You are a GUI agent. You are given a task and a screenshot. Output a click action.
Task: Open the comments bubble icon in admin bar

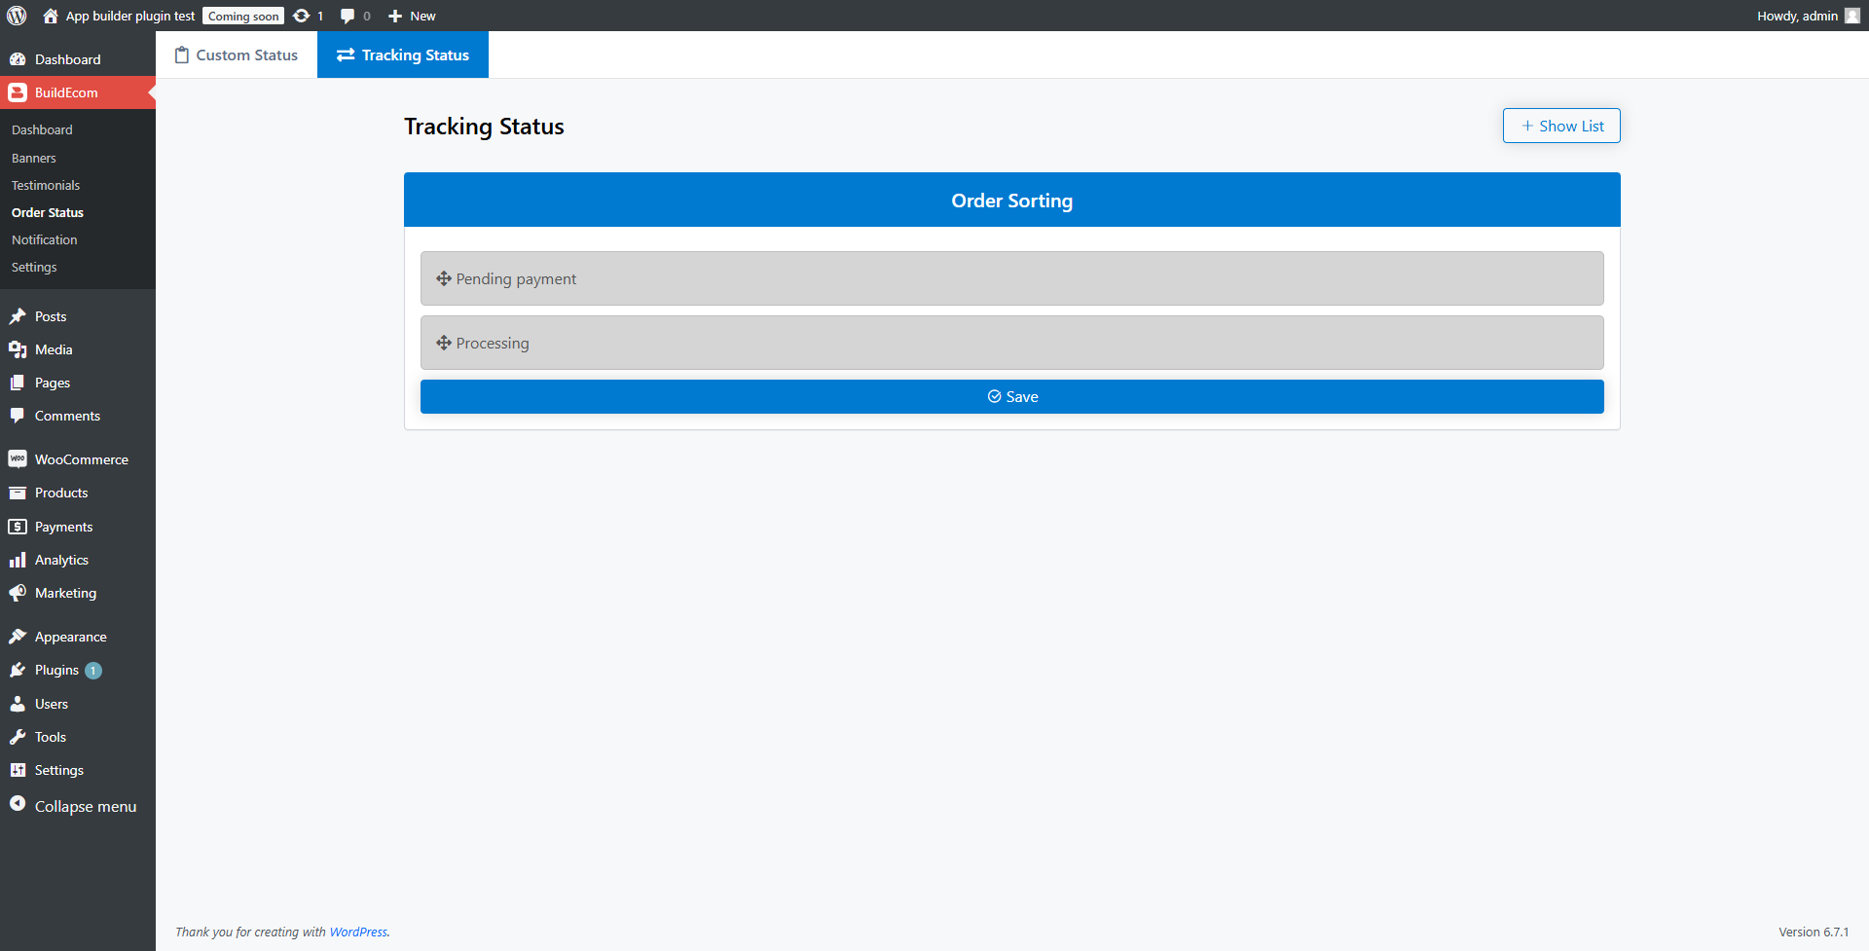[x=348, y=16]
